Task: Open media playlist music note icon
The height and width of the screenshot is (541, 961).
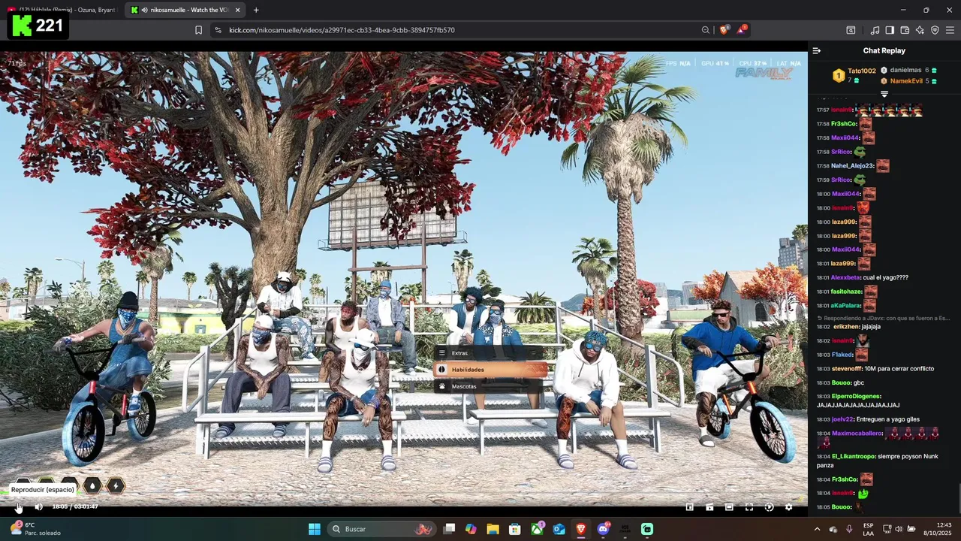Action: (x=875, y=30)
